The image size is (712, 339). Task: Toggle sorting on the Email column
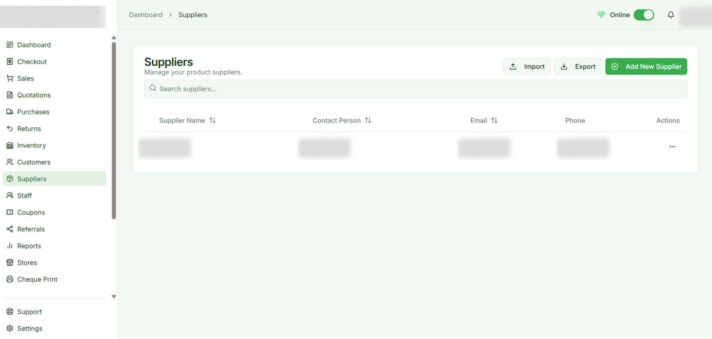click(x=495, y=120)
